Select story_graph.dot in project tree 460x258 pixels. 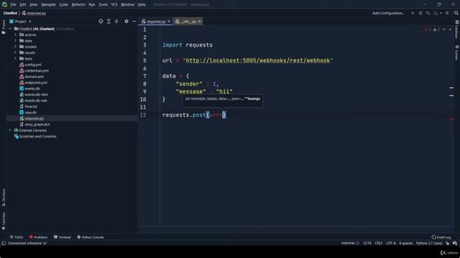(x=34, y=124)
